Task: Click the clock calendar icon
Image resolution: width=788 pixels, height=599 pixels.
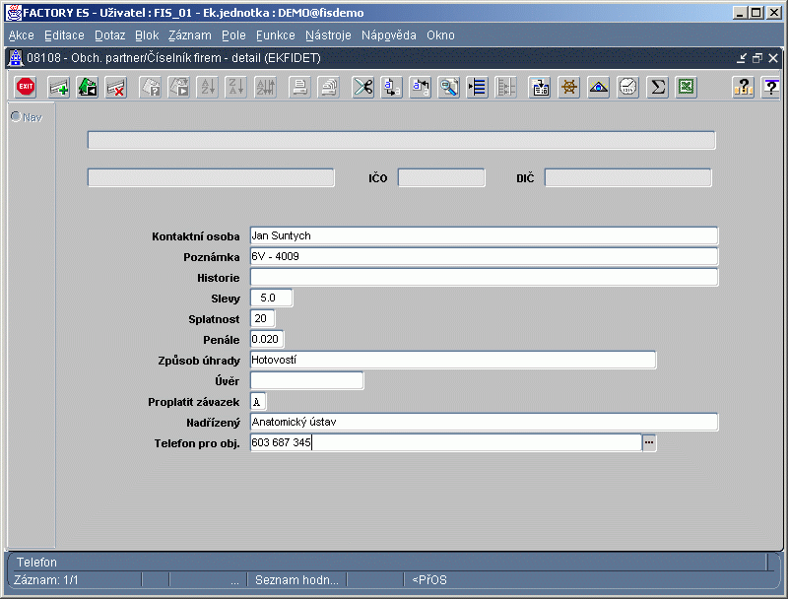Action: (x=628, y=88)
